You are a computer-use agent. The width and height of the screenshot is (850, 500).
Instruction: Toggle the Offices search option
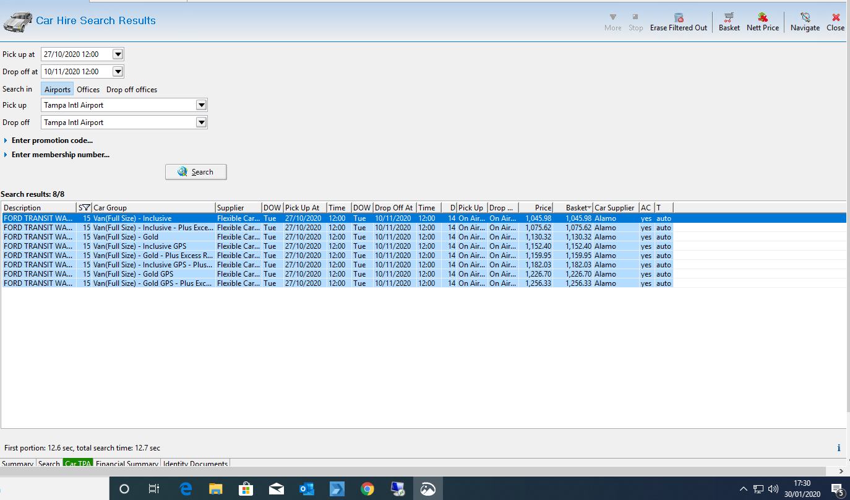[x=88, y=90]
